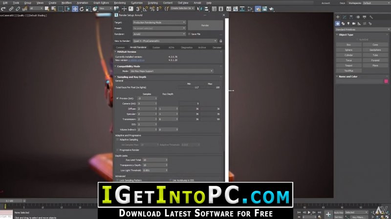Select the Unlink Selection tool icon

[18, 9]
